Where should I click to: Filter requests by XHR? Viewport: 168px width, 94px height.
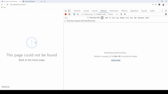click(x=107, y=18)
